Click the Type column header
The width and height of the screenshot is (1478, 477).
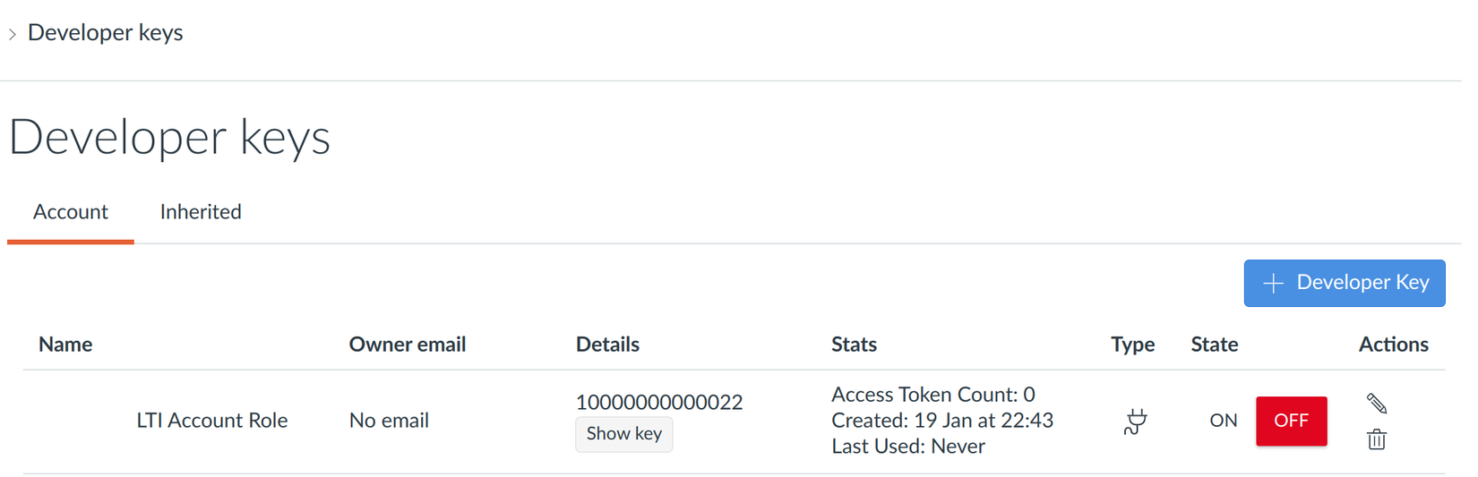[1132, 345]
